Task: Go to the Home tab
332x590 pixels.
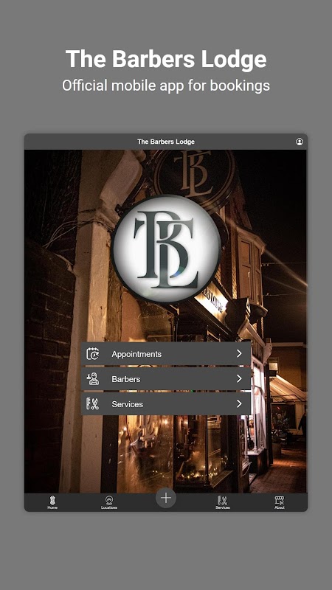Action: tap(52, 502)
